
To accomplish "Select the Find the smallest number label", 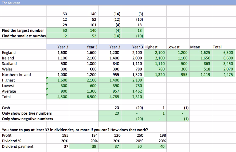I will (x=24, y=36).
